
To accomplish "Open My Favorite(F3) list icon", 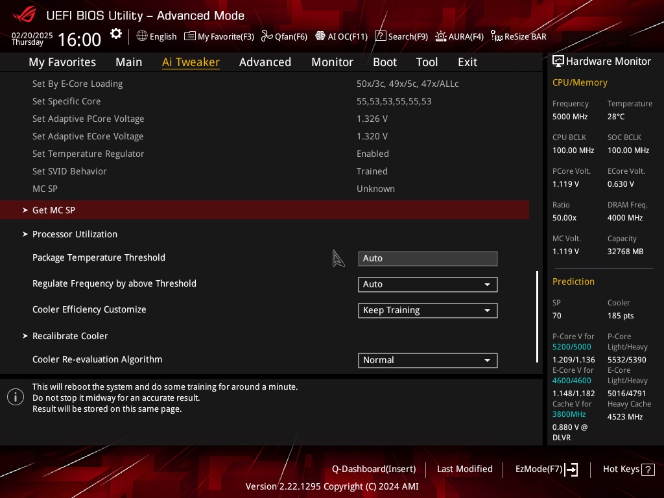I will pyautogui.click(x=190, y=36).
